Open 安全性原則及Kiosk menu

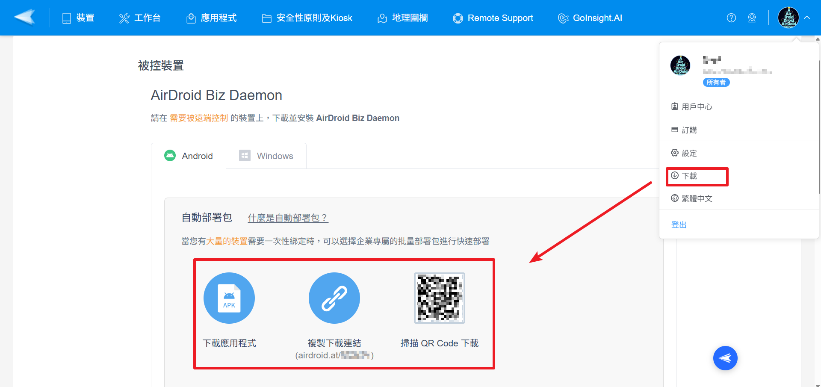(x=307, y=18)
